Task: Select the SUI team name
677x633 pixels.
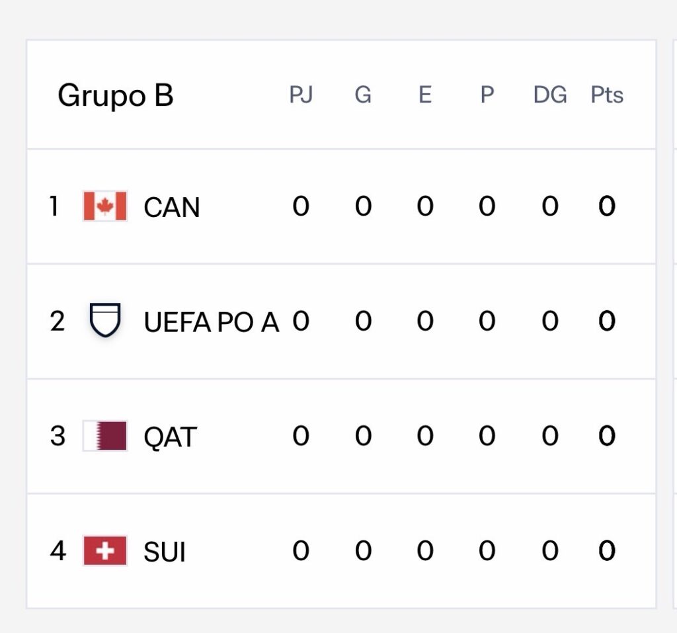Action: click(x=165, y=552)
